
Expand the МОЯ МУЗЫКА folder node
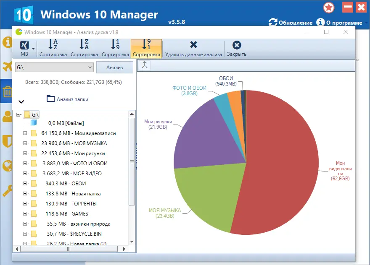[x=25, y=143]
